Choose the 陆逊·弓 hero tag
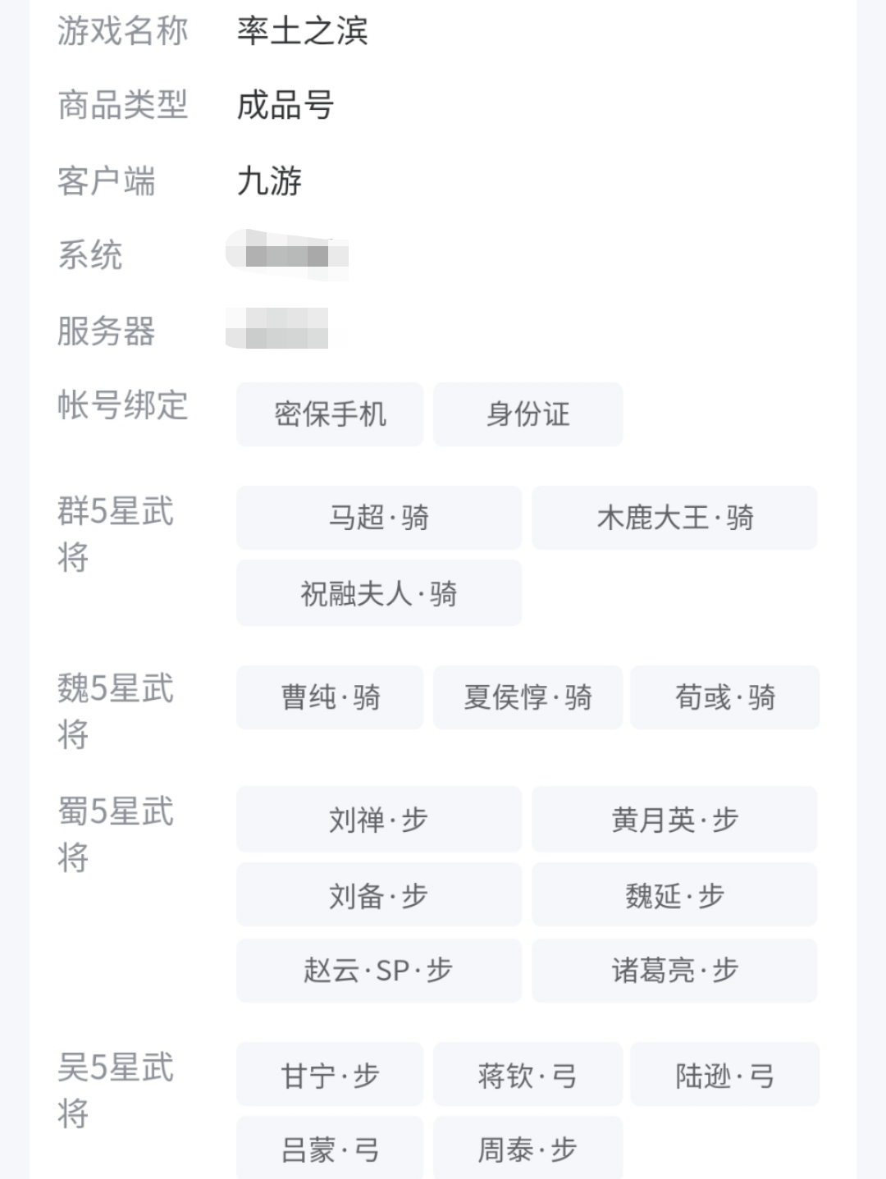 click(x=724, y=1075)
